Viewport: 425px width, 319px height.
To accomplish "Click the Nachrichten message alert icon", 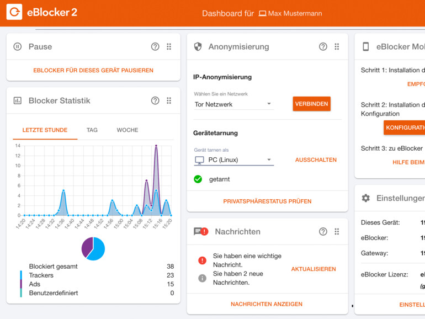I will tap(200, 232).
